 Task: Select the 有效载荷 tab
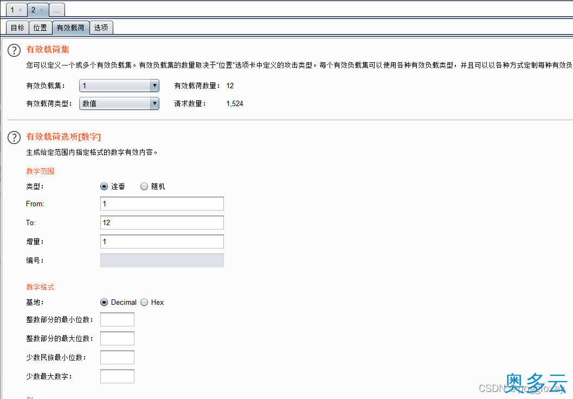[x=70, y=28]
